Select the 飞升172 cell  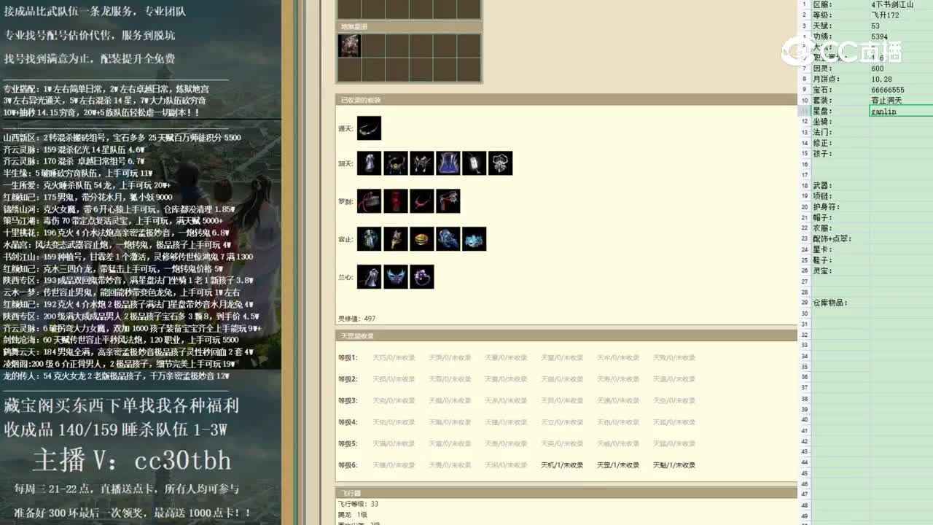click(901, 15)
